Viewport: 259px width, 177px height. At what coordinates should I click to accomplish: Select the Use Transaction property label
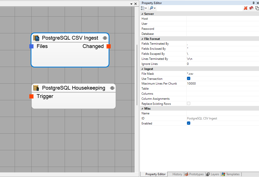tap(152, 79)
